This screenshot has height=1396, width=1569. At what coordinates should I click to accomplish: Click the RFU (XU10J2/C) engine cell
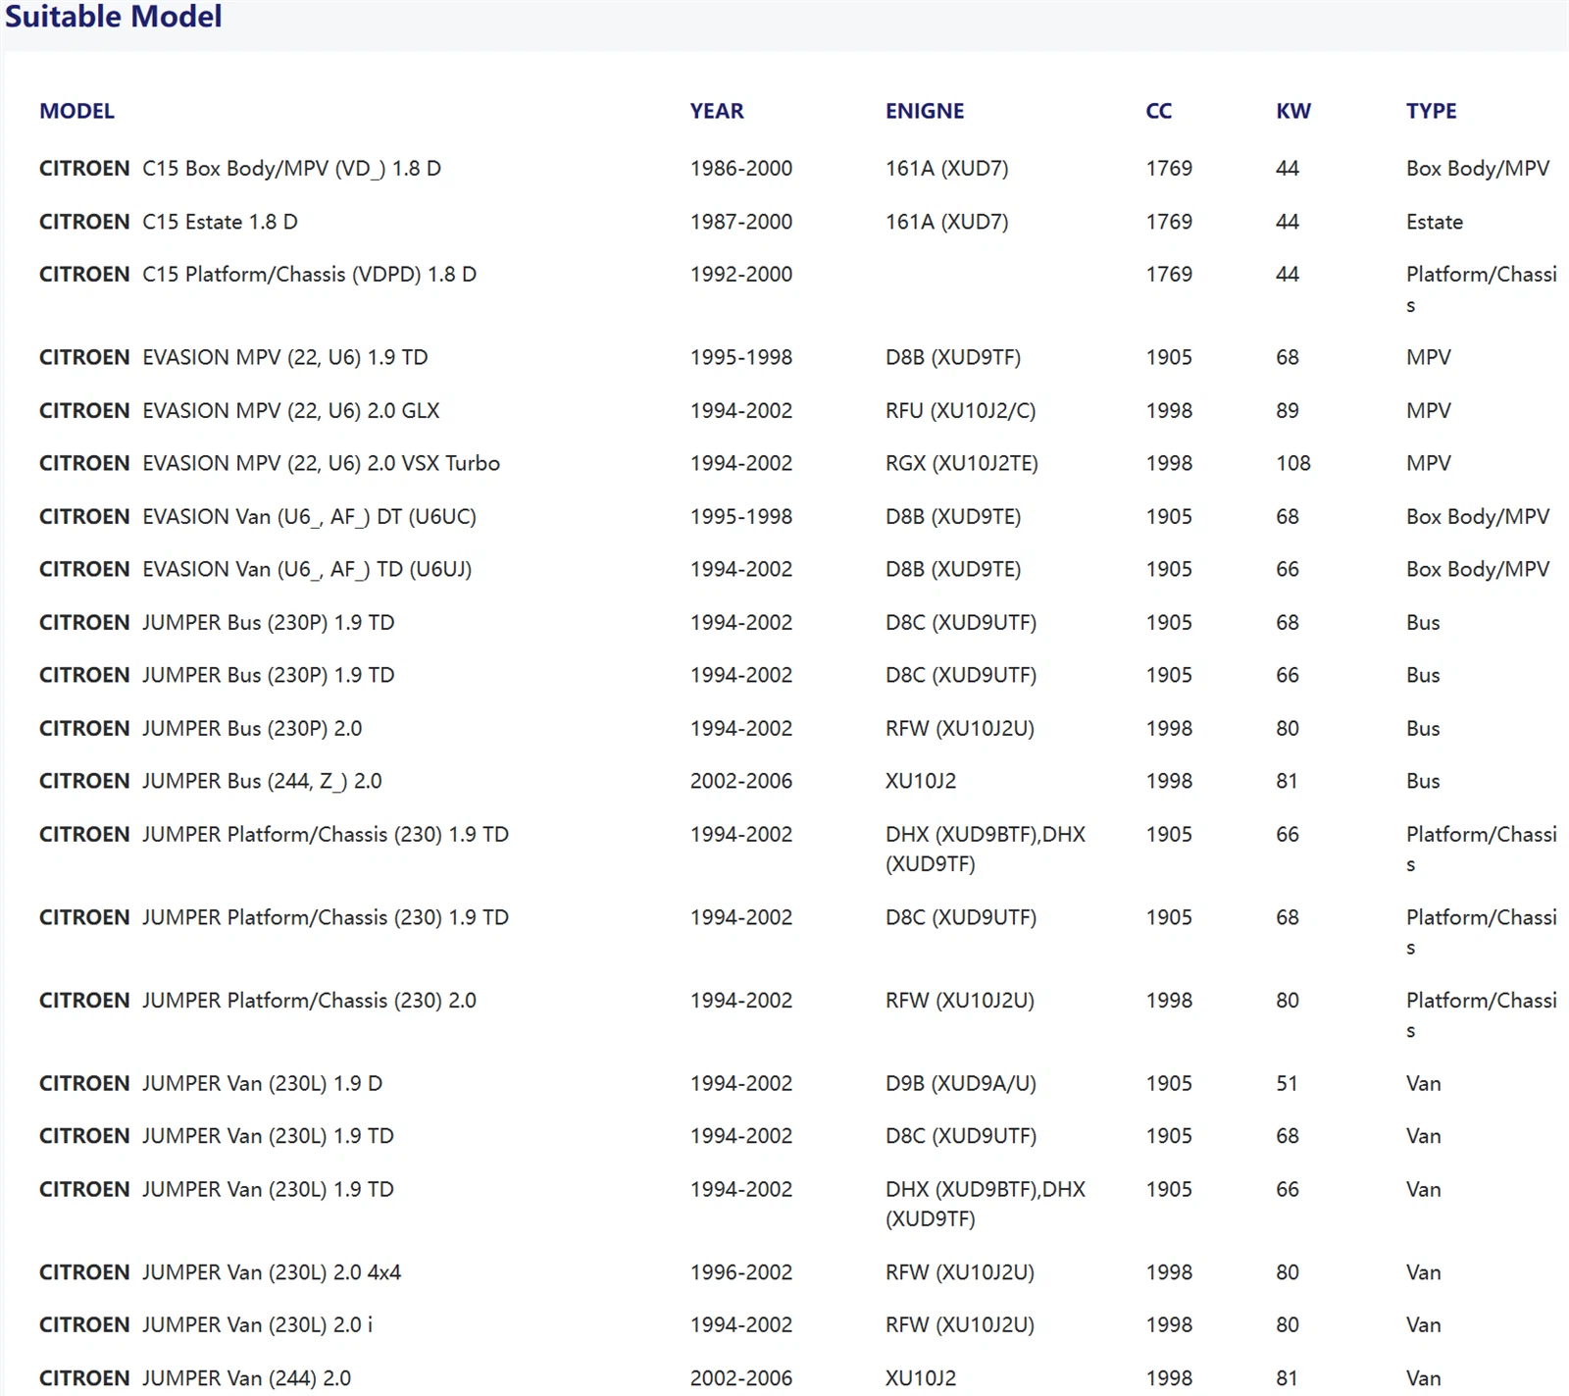(960, 410)
